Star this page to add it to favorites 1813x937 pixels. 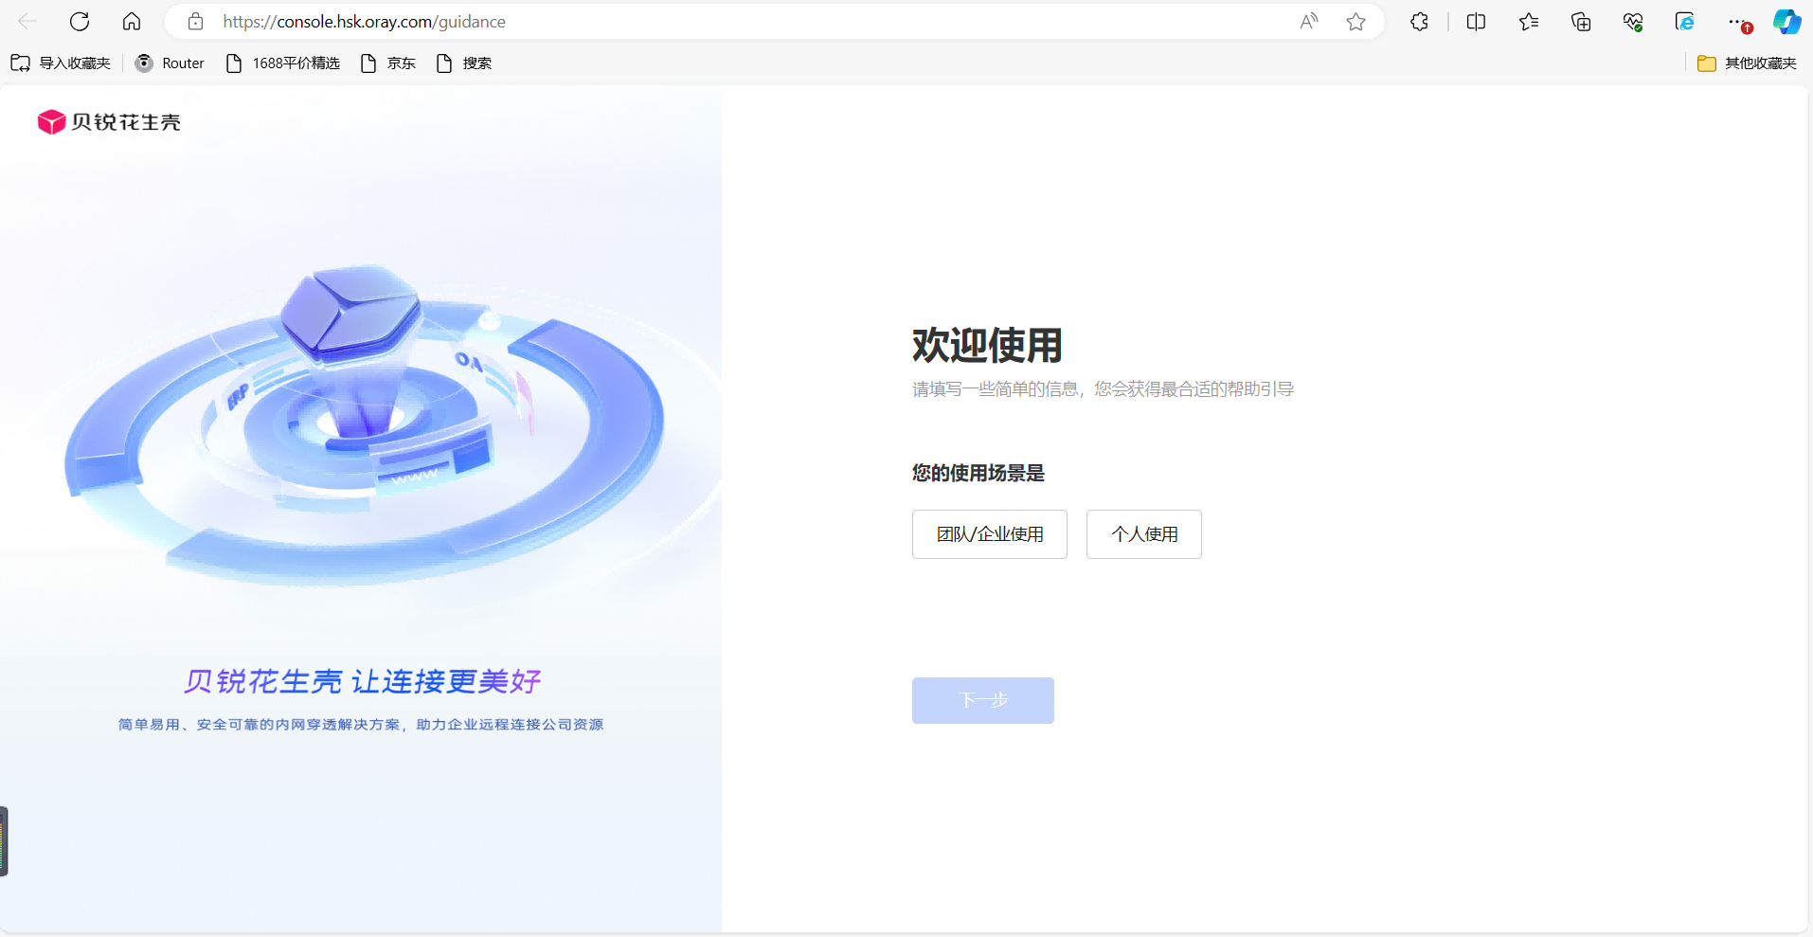click(x=1355, y=21)
